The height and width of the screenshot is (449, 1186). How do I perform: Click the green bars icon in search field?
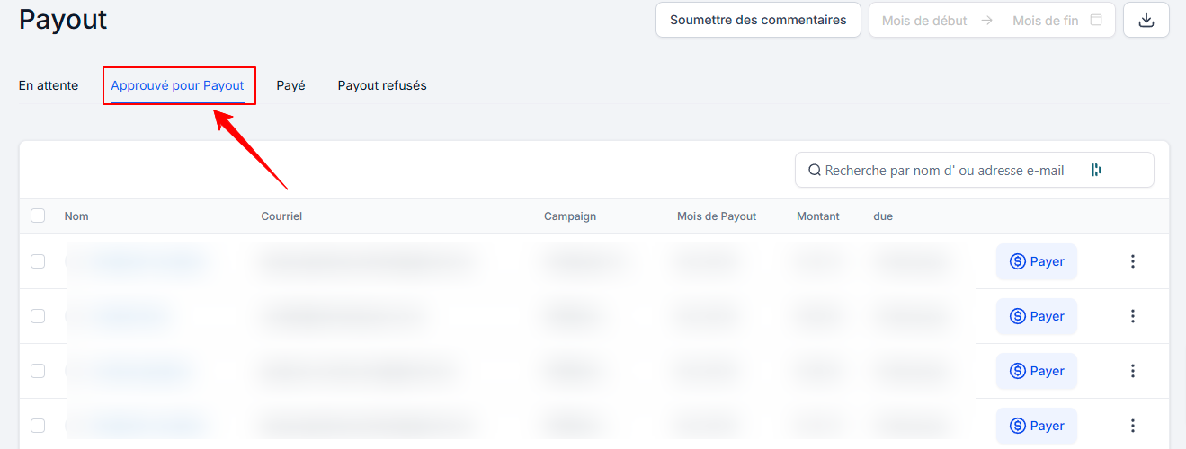[1096, 170]
